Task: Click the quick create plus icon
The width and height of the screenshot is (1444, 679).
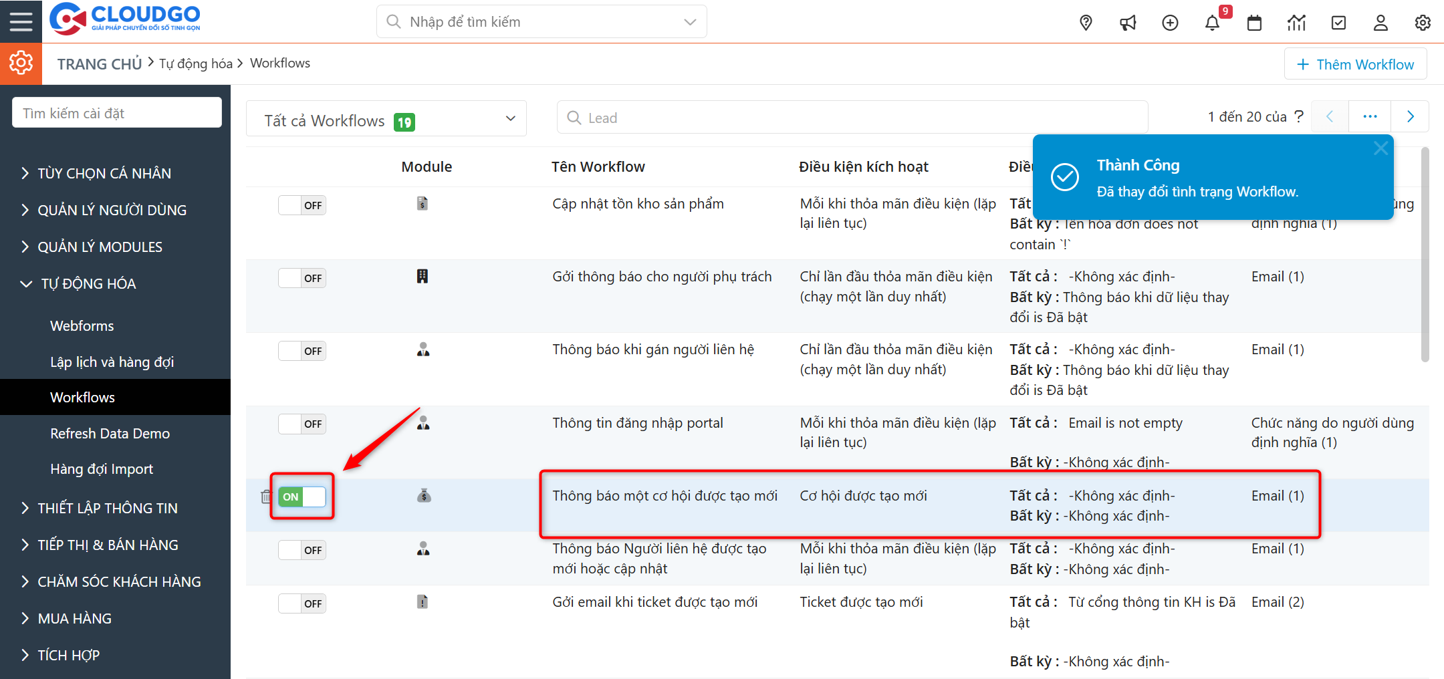Action: 1170,23
